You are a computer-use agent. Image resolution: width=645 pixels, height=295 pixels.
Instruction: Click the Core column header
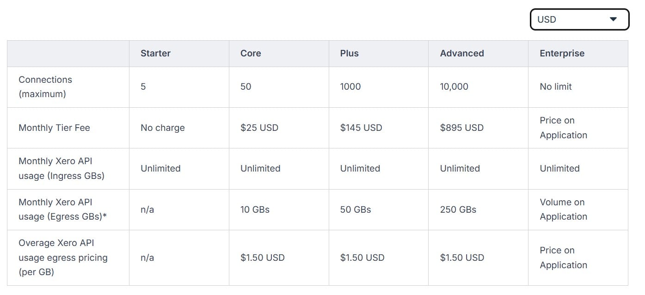click(251, 53)
